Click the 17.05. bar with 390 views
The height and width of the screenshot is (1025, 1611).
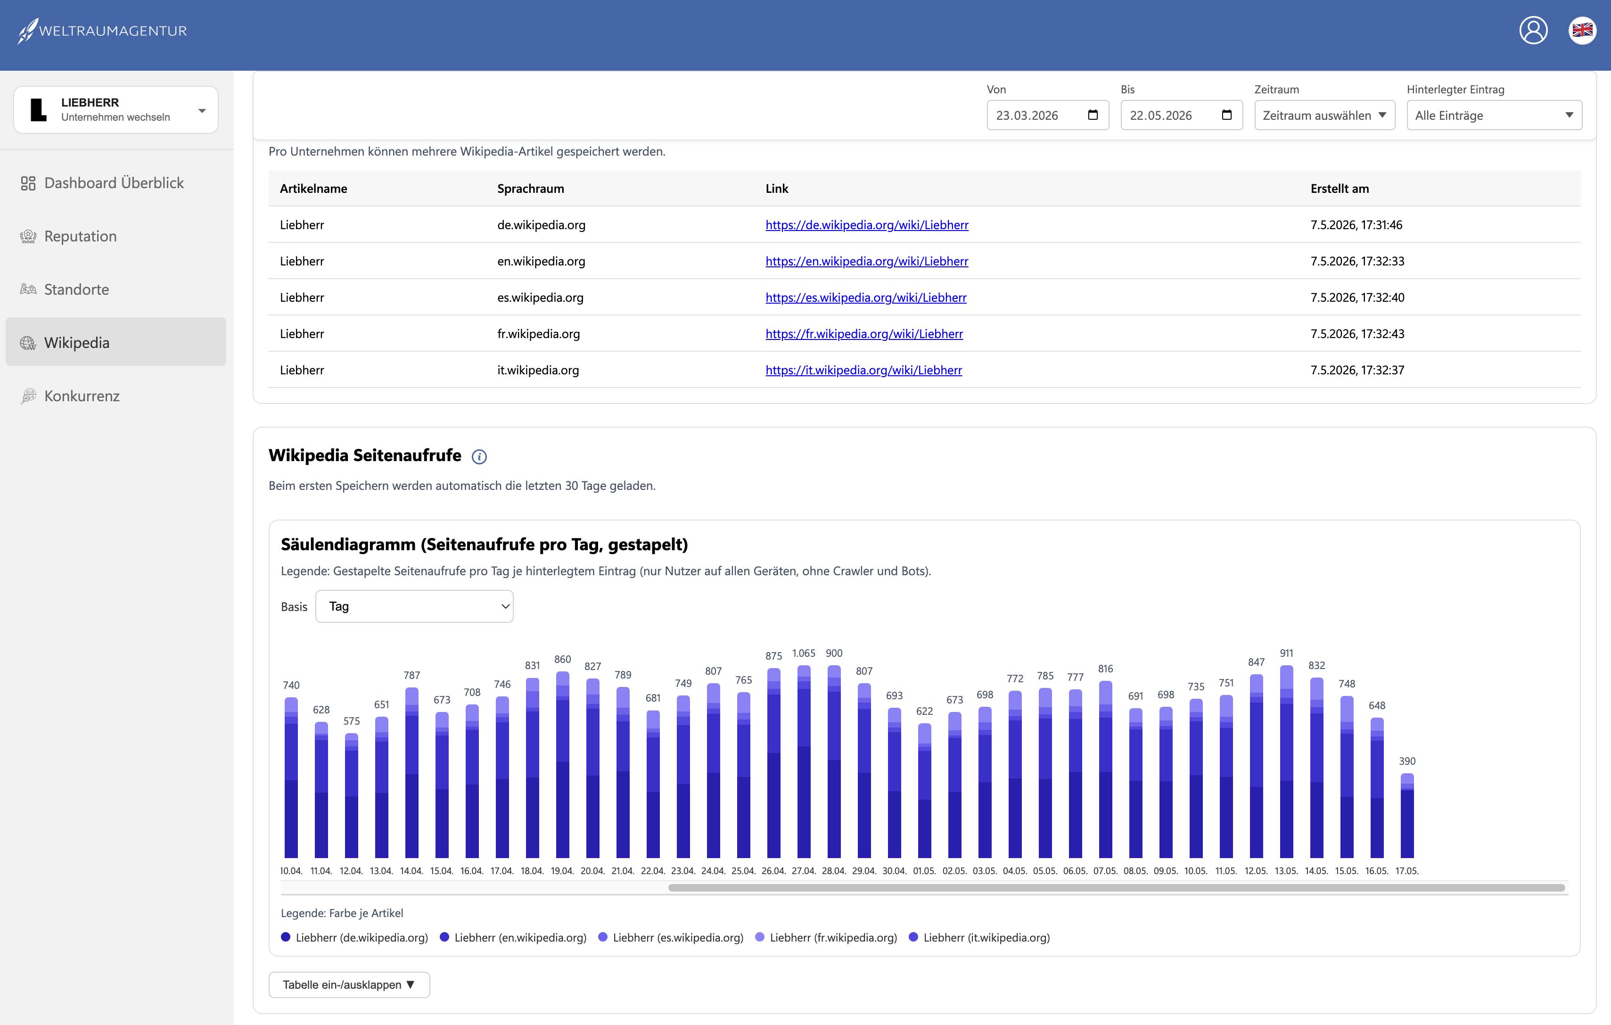pos(1407,816)
